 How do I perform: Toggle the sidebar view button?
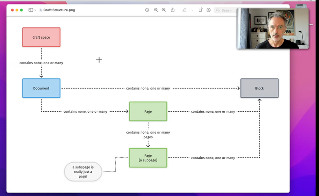[x=30, y=10]
